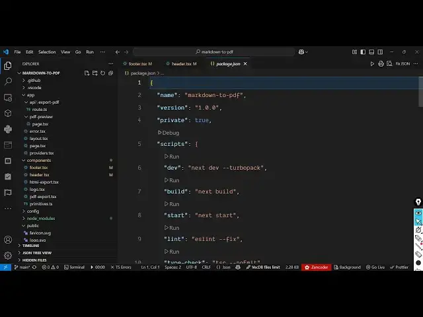Click Fix JSON in editor toolbar
The height and width of the screenshot is (317, 423).
pos(403,64)
